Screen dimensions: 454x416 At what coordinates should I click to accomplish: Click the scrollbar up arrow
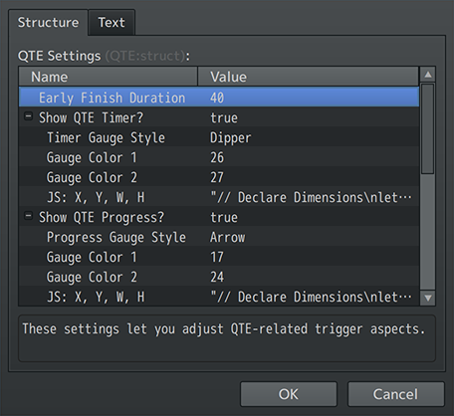tap(428, 75)
